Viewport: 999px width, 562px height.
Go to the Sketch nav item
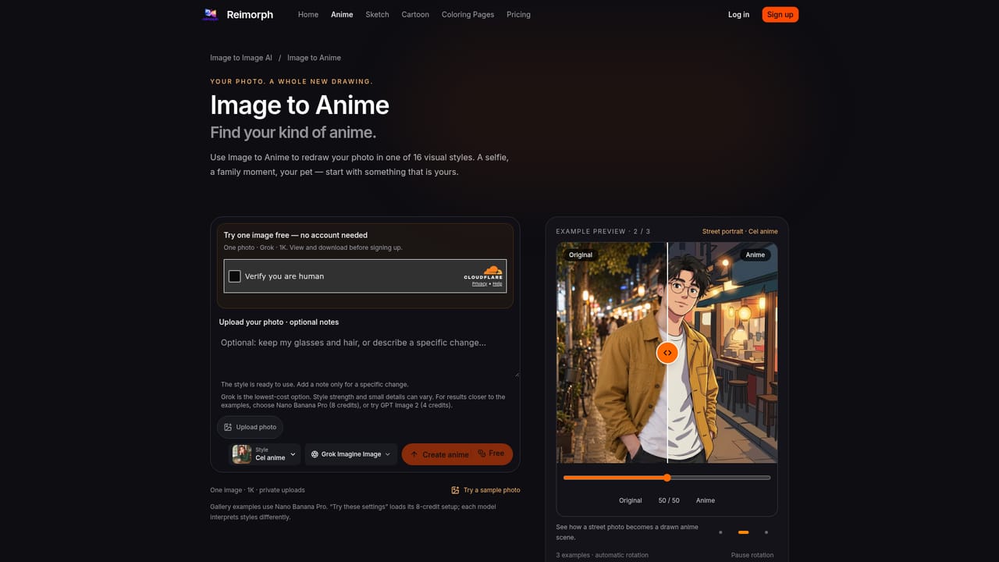coord(377,14)
